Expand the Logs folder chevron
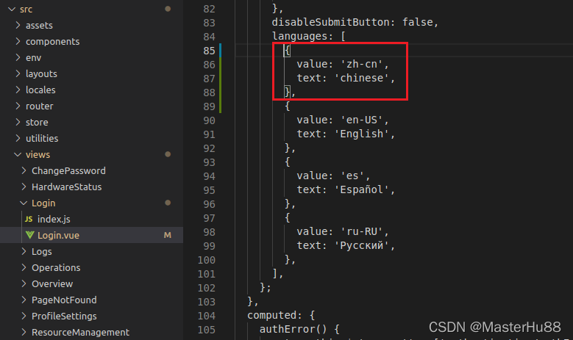This screenshot has height=340, width=573. coord(24,251)
